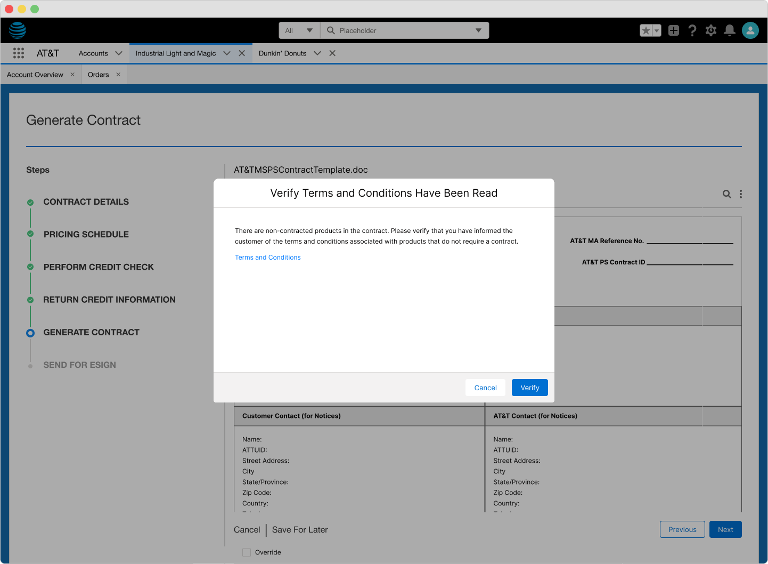This screenshot has width=768, height=564.
Task: Click the Perform Credit Check step icon
Action: click(30, 267)
